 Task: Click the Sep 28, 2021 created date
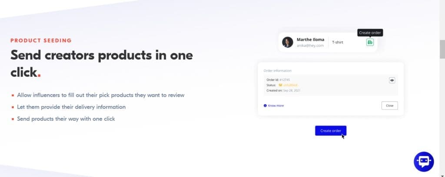point(291,90)
